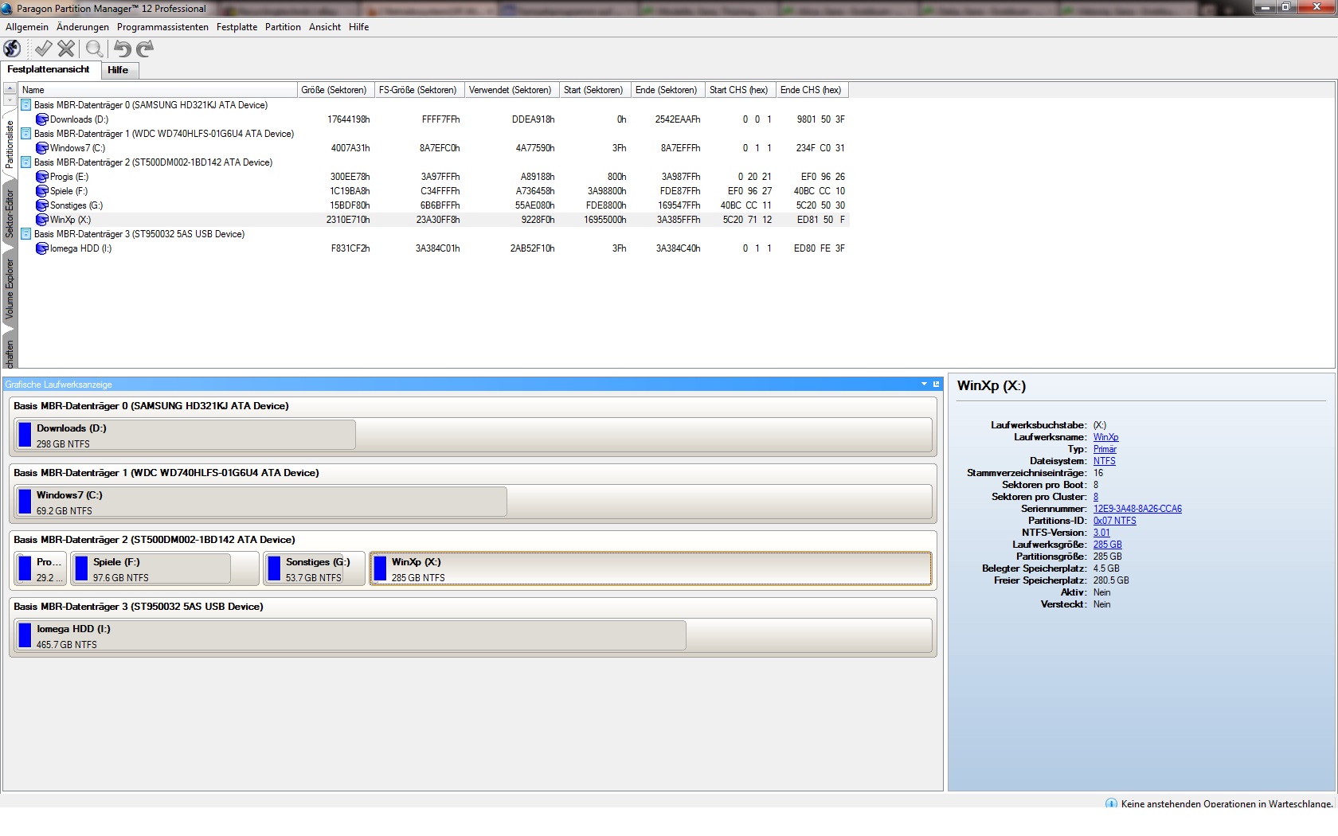This screenshot has height=836, width=1338.
Task: Click the NTFS file system link
Action: (1104, 461)
